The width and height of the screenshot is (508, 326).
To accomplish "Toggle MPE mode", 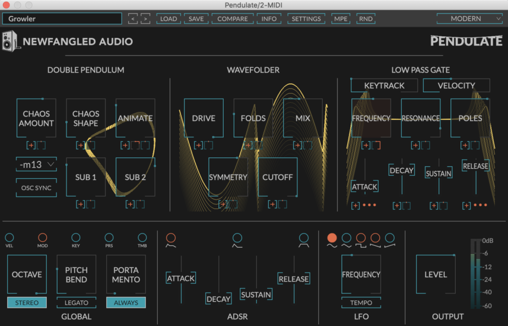I will (x=341, y=19).
